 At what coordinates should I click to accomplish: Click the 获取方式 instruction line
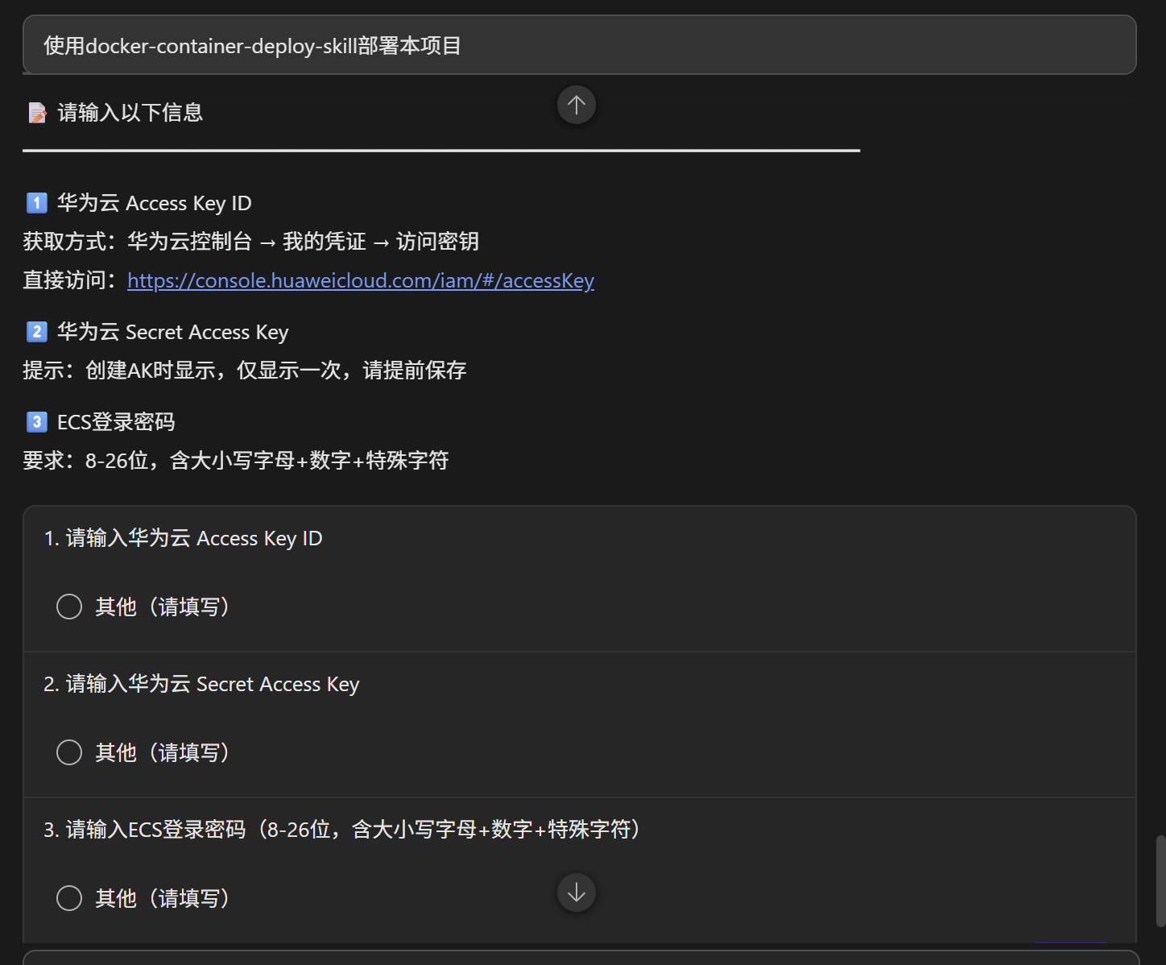251,242
